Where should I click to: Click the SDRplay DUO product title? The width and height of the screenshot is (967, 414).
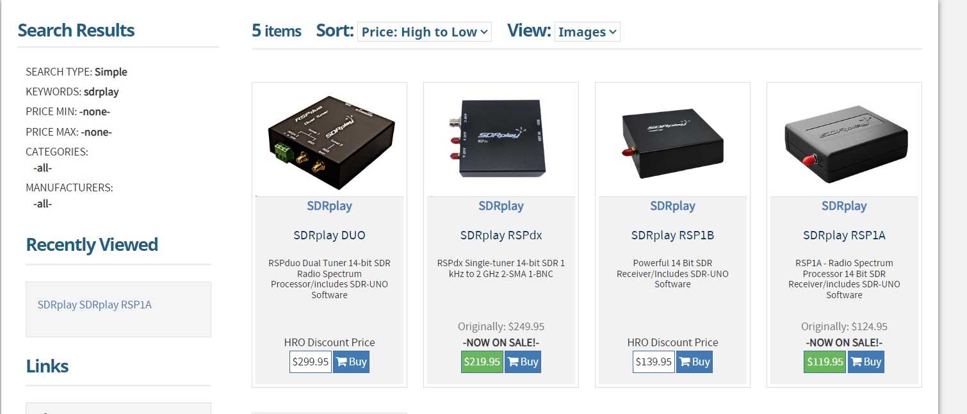pos(330,235)
